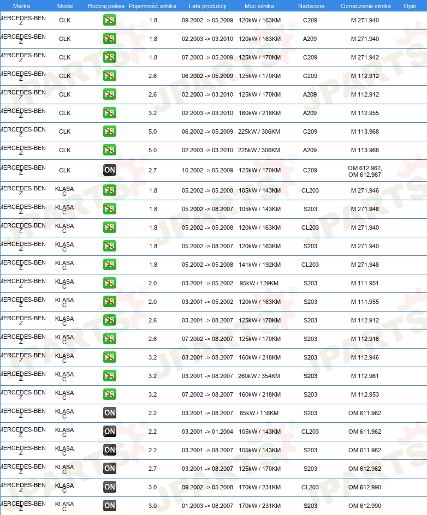The image size is (427, 515).
Task: Click production dates 01.2003 -> 08.2007
Action: pos(207,506)
